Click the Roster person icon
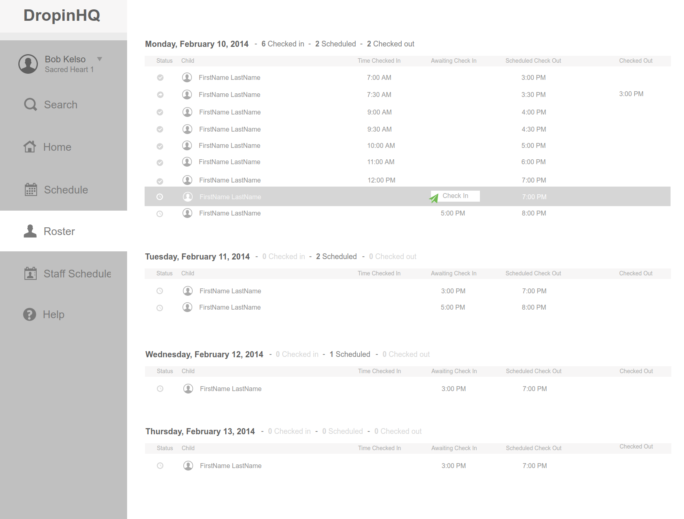The width and height of the screenshot is (684, 519). click(30, 231)
